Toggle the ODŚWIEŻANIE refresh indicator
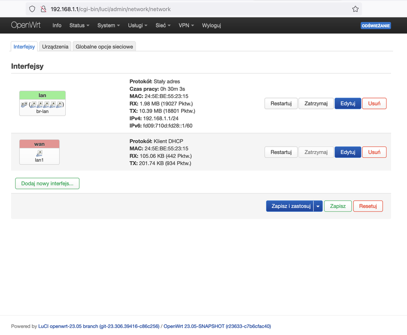The width and height of the screenshot is (407, 335). tap(376, 26)
